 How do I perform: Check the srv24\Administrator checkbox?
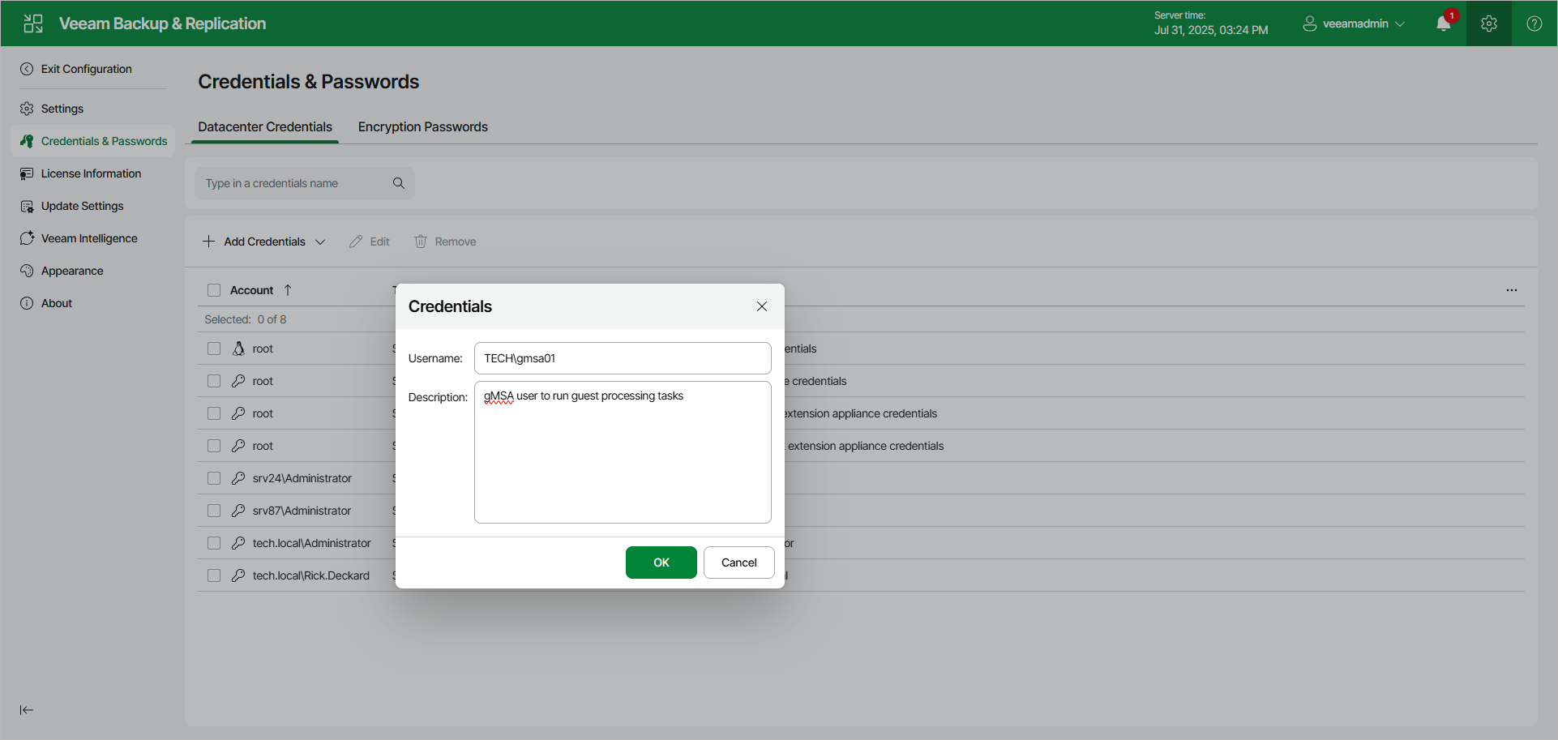pos(214,478)
